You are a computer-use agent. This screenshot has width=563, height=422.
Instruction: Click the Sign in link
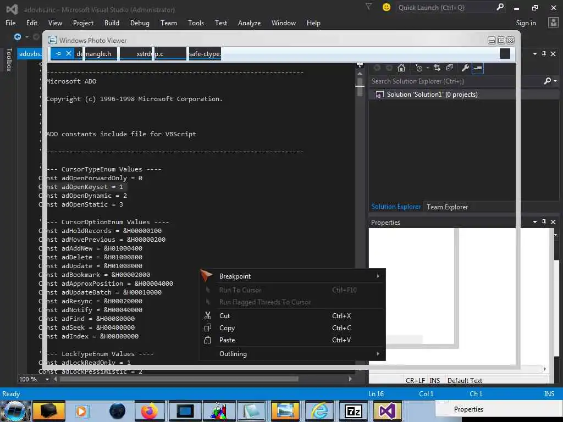click(x=526, y=23)
